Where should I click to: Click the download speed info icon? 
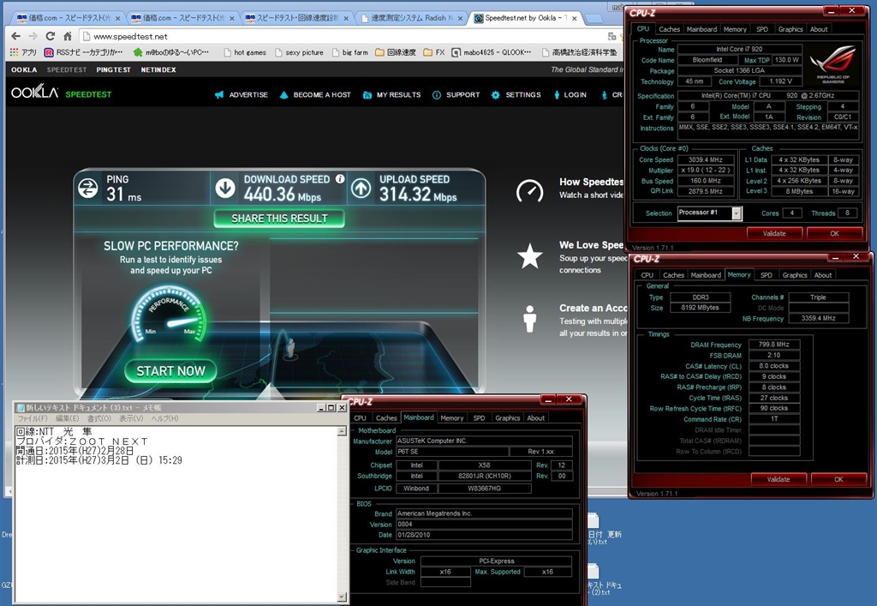(x=340, y=179)
